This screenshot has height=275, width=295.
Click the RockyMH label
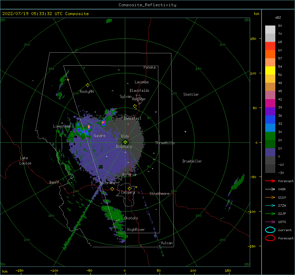[87, 92]
